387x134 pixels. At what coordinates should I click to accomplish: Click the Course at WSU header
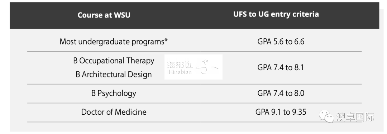[104, 15]
